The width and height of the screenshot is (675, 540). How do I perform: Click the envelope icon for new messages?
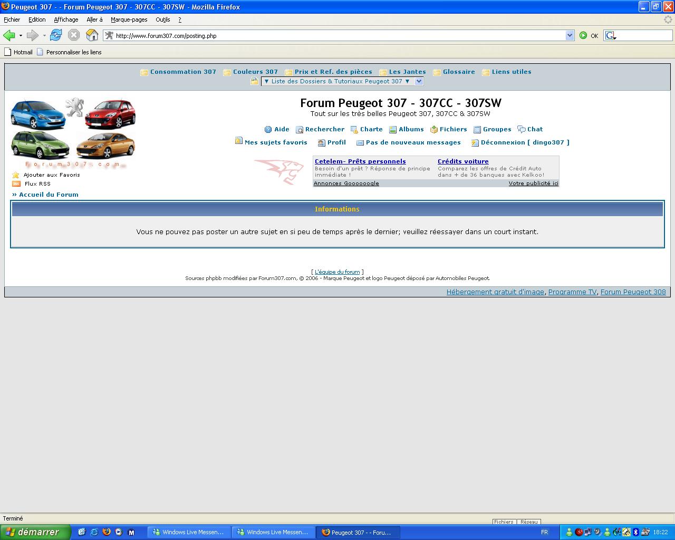point(360,143)
